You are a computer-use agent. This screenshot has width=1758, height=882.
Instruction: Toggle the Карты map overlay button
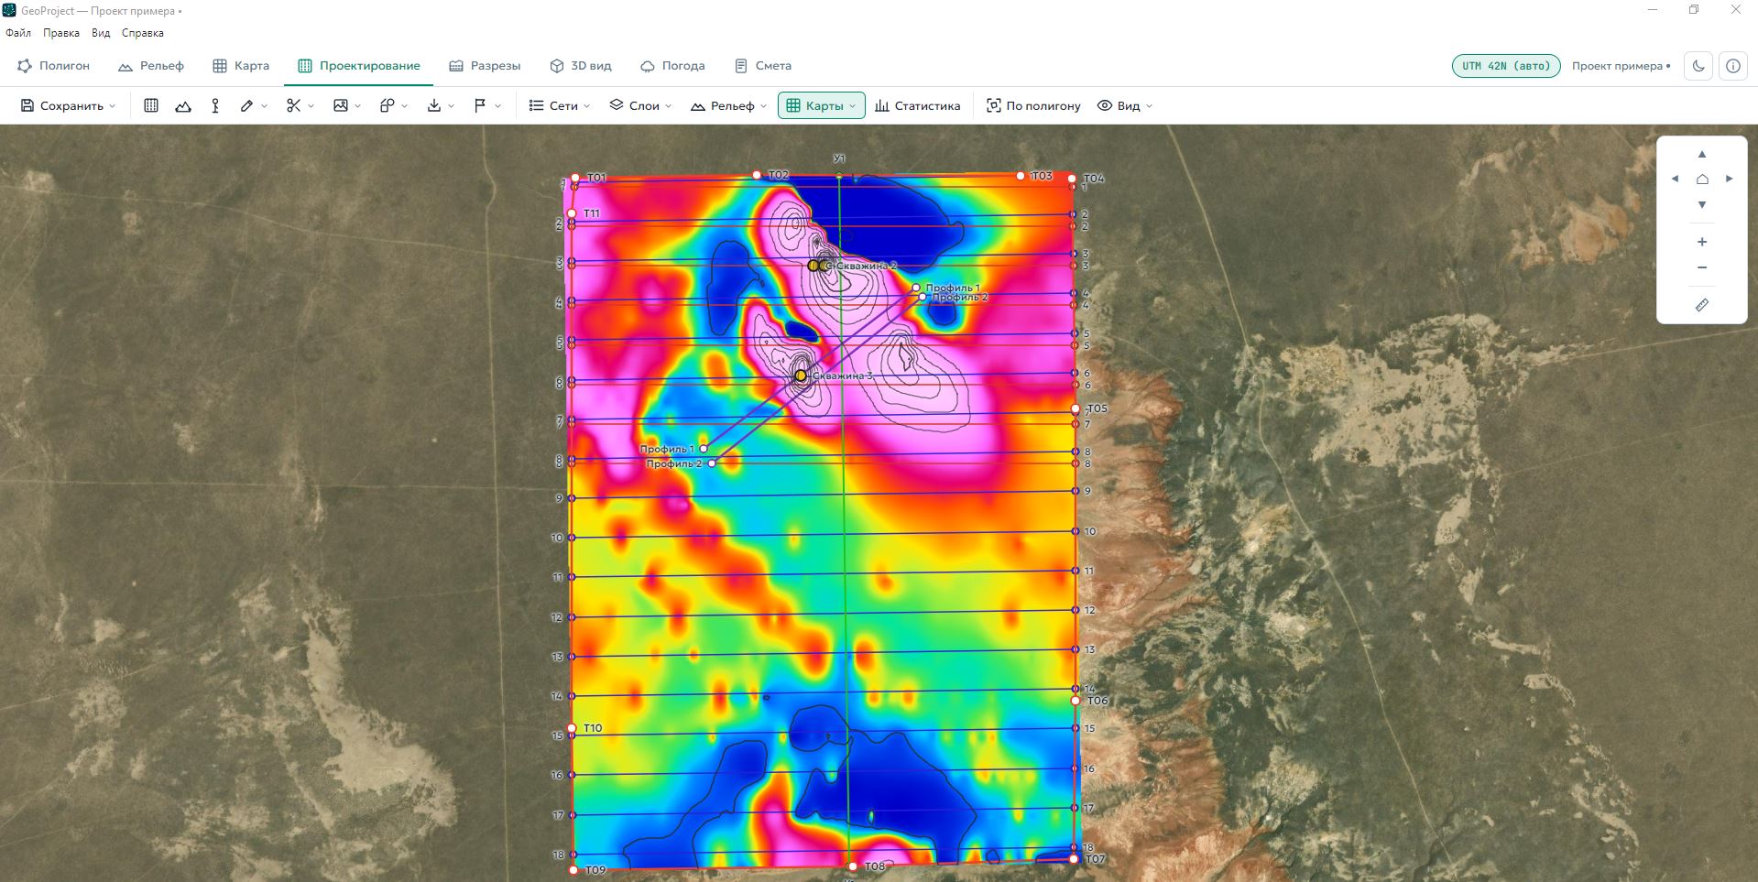pyautogui.click(x=822, y=105)
